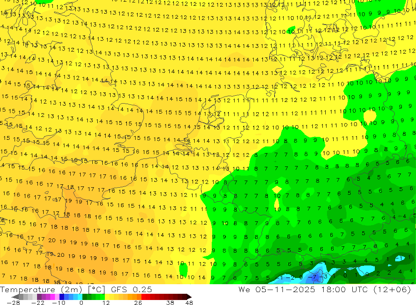Click the "(12+06)" forecast run label
The image size is (416, 305).
coord(392,290)
